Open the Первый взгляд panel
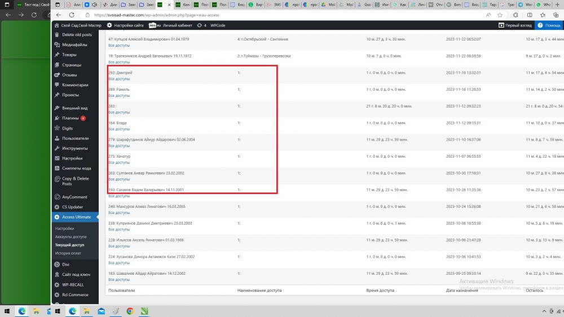 [515, 25]
